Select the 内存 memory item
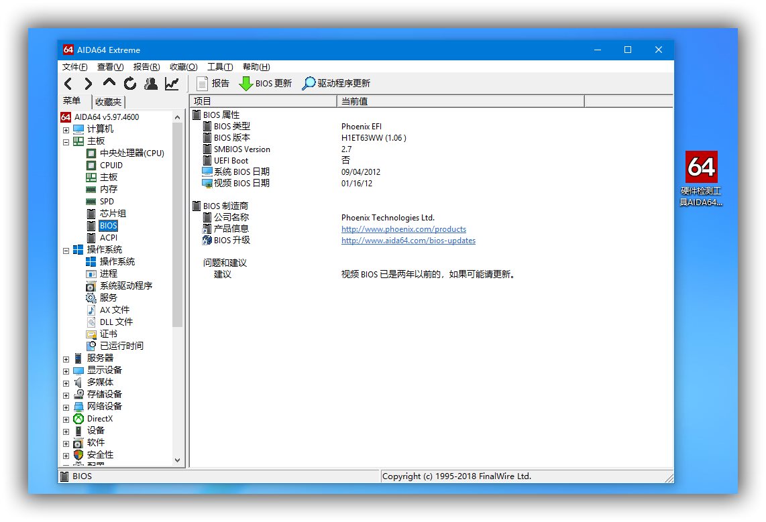This screenshot has height=522, width=766. (109, 189)
